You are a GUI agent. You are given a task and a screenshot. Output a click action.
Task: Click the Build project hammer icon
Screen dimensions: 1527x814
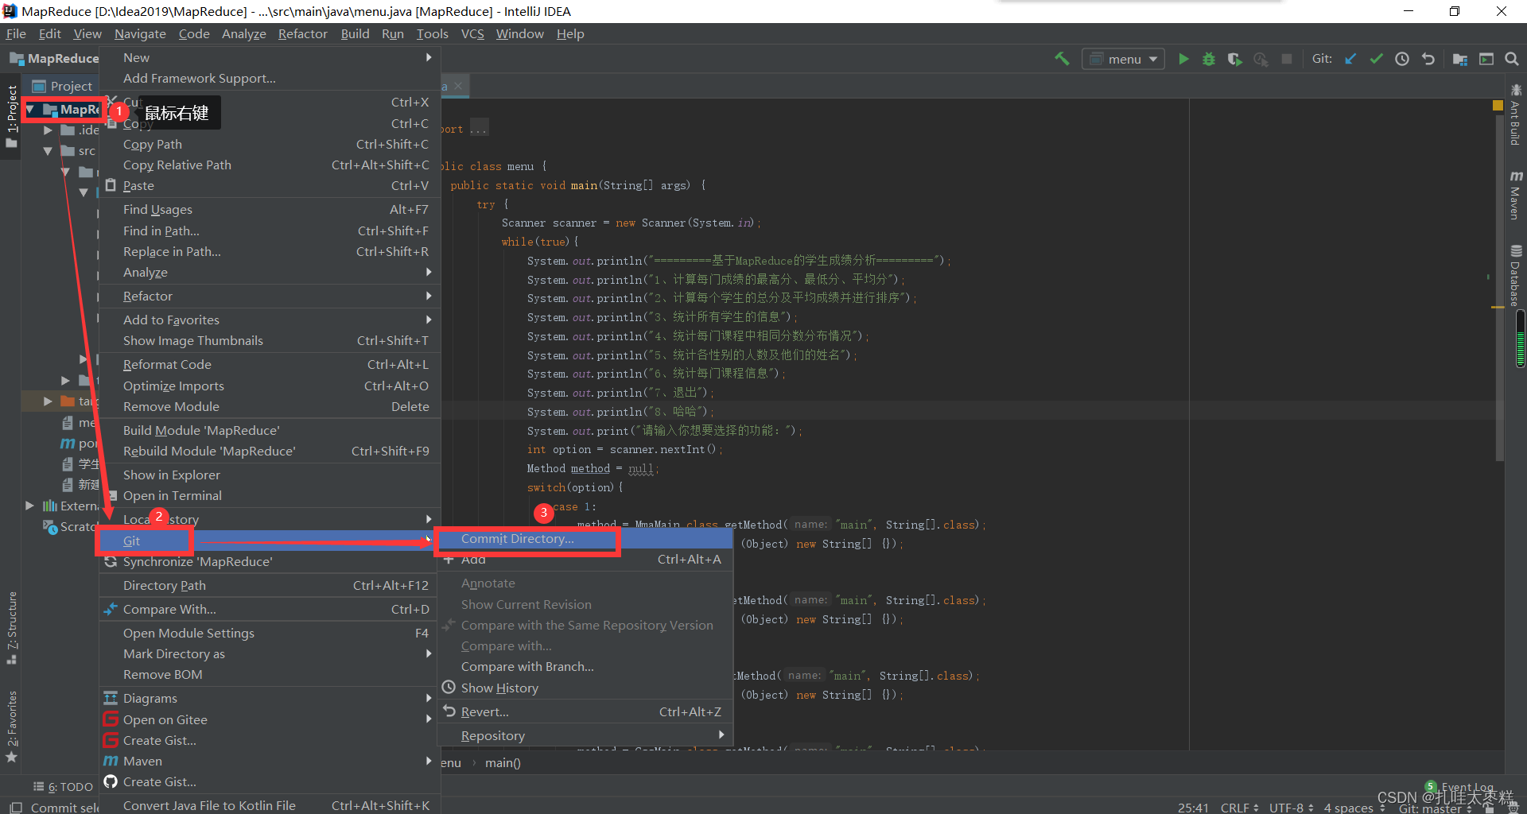(1062, 59)
